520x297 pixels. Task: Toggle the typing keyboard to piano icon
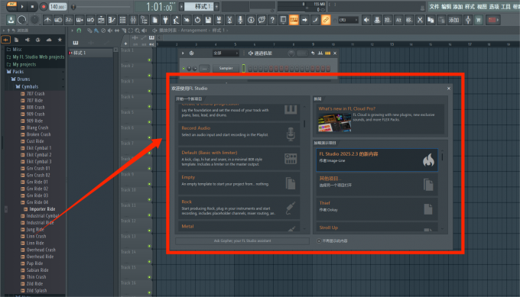pyautogui.click(x=294, y=20)
